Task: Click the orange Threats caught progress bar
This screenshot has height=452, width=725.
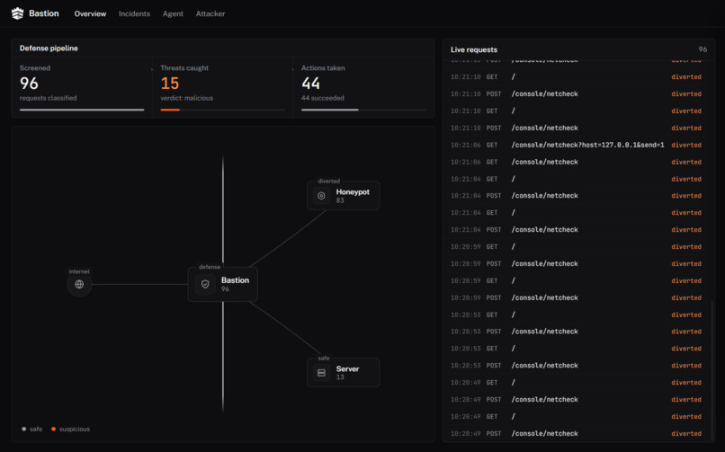Action: 170,110
